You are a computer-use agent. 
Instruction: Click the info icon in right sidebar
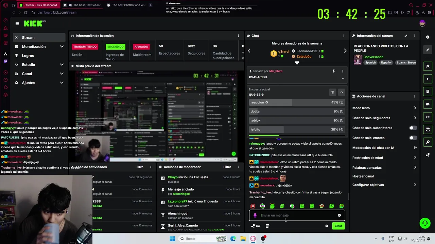(x=428, y=37)
